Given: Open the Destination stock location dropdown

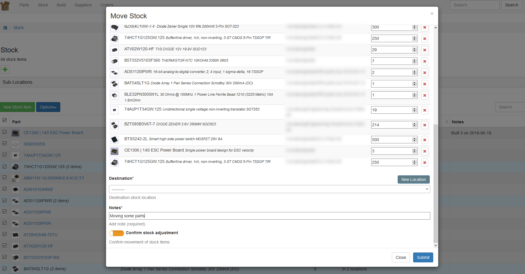Looking at the screenshot, I should tap(269, 189).
